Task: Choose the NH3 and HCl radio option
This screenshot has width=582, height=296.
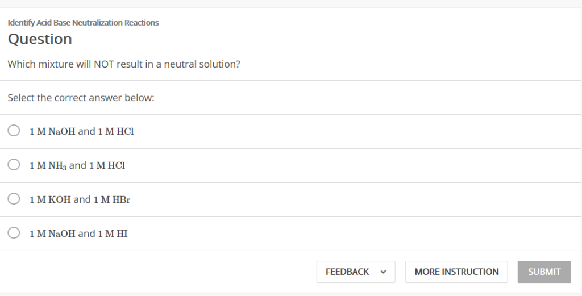Action: 14,165
